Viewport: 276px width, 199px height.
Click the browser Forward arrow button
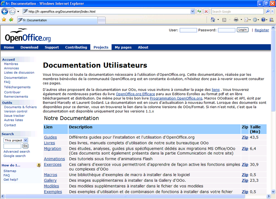point(12,11)
